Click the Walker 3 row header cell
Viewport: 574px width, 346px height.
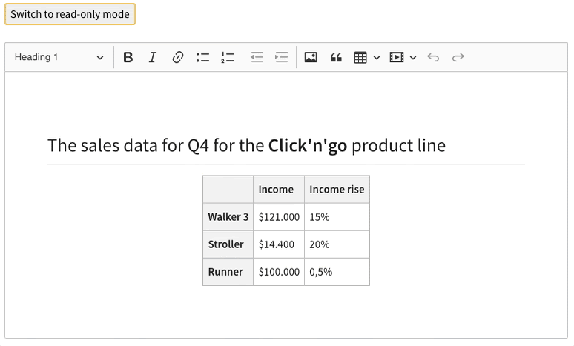[228, 217]
